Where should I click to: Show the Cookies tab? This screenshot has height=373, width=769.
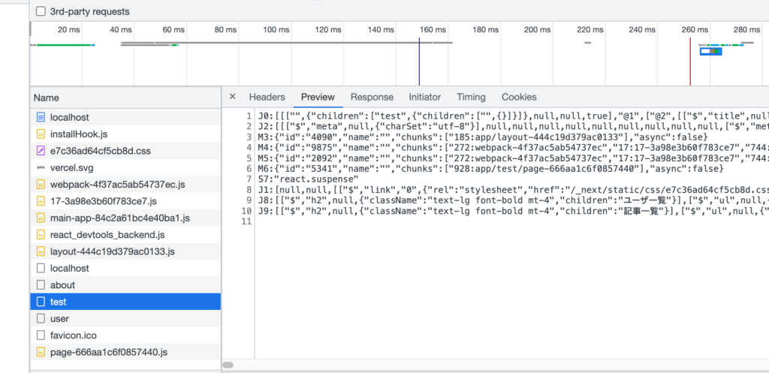click(518, 97)
